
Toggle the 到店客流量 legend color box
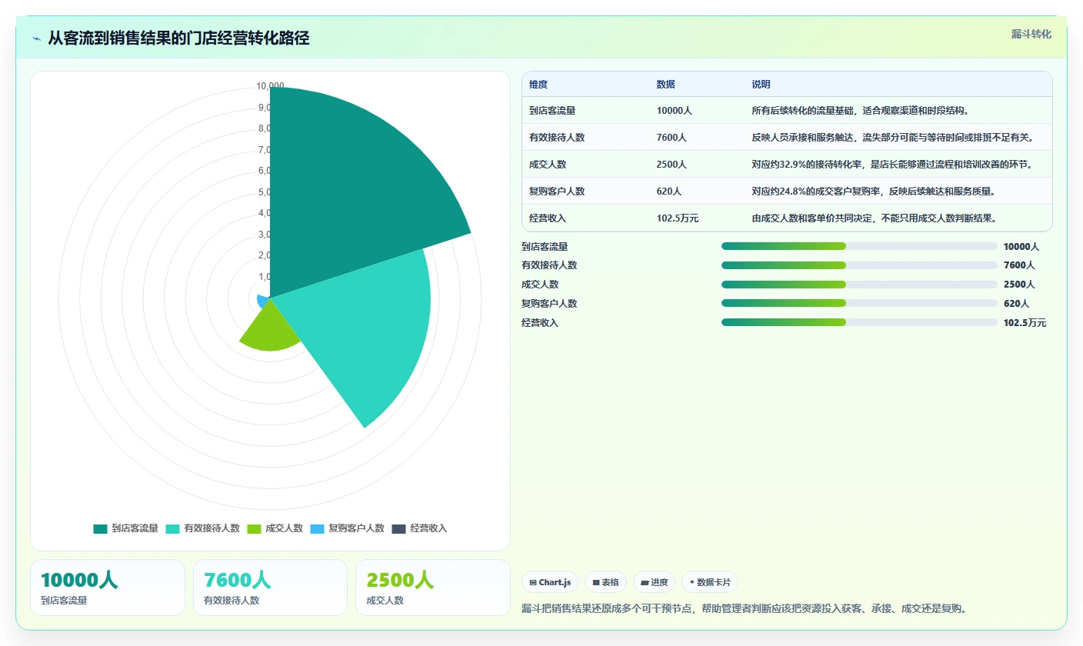click(100, 528)
